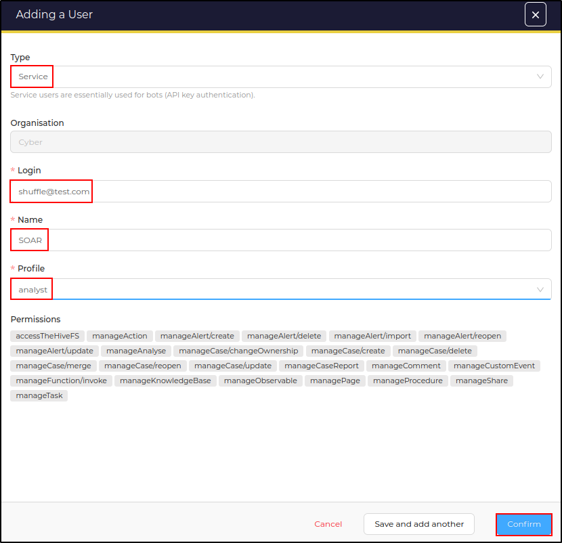
Task: Click the disabled Organisation field Cyber
Action: pos(280,142)
